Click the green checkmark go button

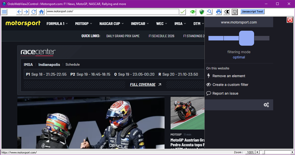coord(183,12)
